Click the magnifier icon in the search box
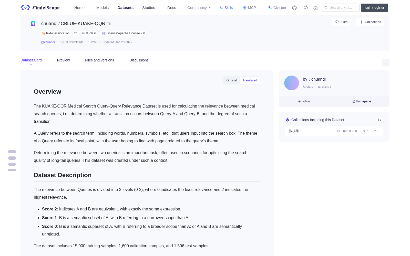Screen dimensions: 410x256 point(326,8)
